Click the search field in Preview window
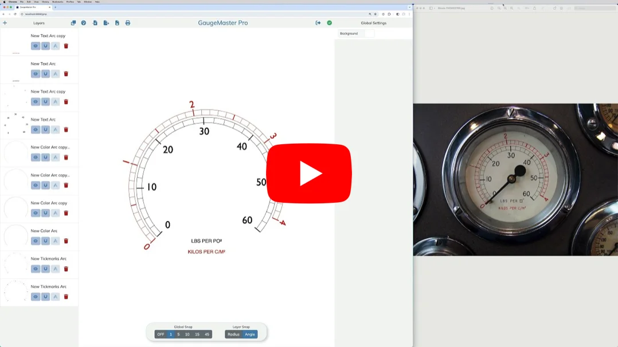The width and height of the screenshot is (618, 347). tap(594, 8)
